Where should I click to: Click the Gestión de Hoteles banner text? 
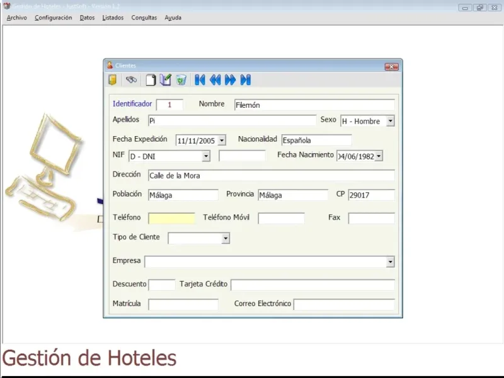coord(89,358)
